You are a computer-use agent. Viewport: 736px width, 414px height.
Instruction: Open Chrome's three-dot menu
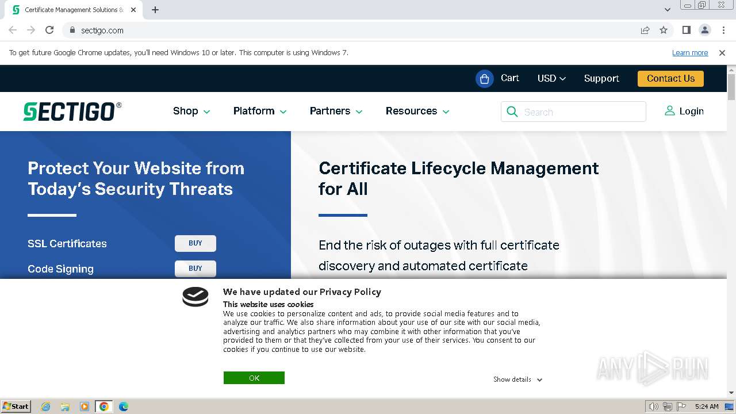(x=723, y=30)
